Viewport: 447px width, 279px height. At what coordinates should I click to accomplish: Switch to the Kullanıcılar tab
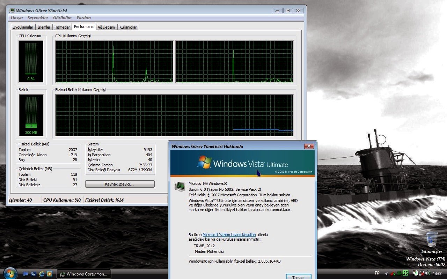pos(128,27)
